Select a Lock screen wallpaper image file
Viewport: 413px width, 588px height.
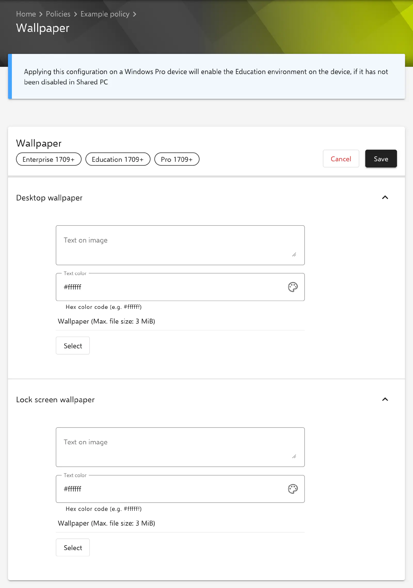[73, 547]
